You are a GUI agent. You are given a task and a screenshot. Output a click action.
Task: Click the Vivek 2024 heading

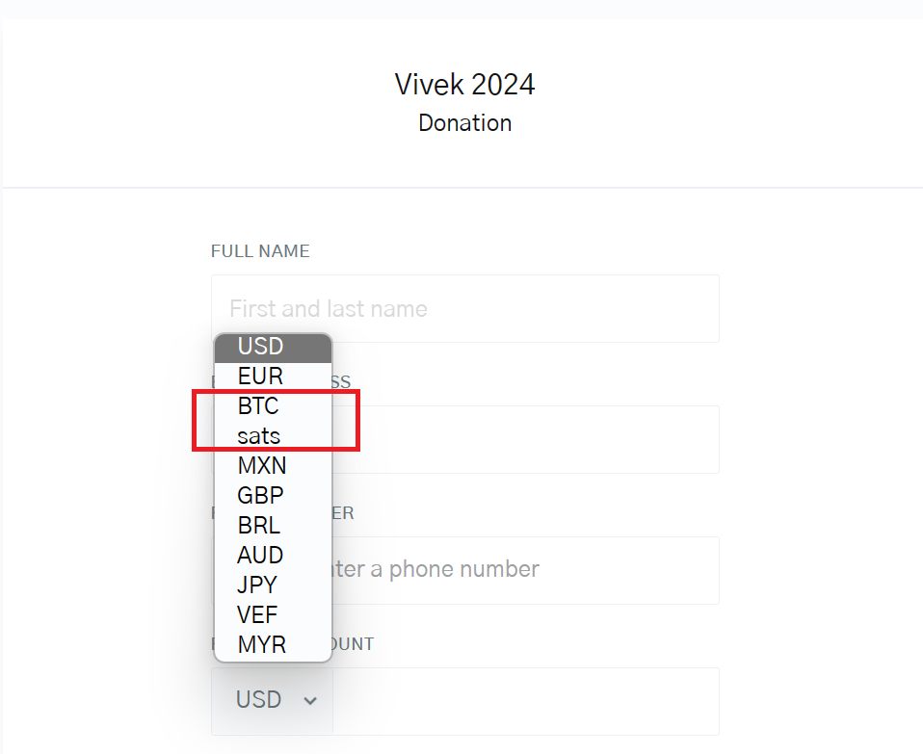click(x=464, y=85)
